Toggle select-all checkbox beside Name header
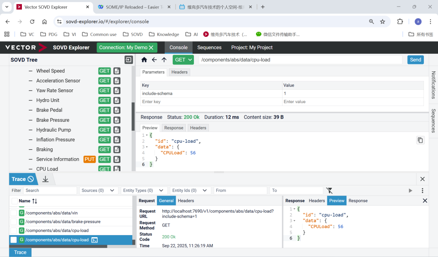Screen dimensions: 438x257 (x=15, y=201)
